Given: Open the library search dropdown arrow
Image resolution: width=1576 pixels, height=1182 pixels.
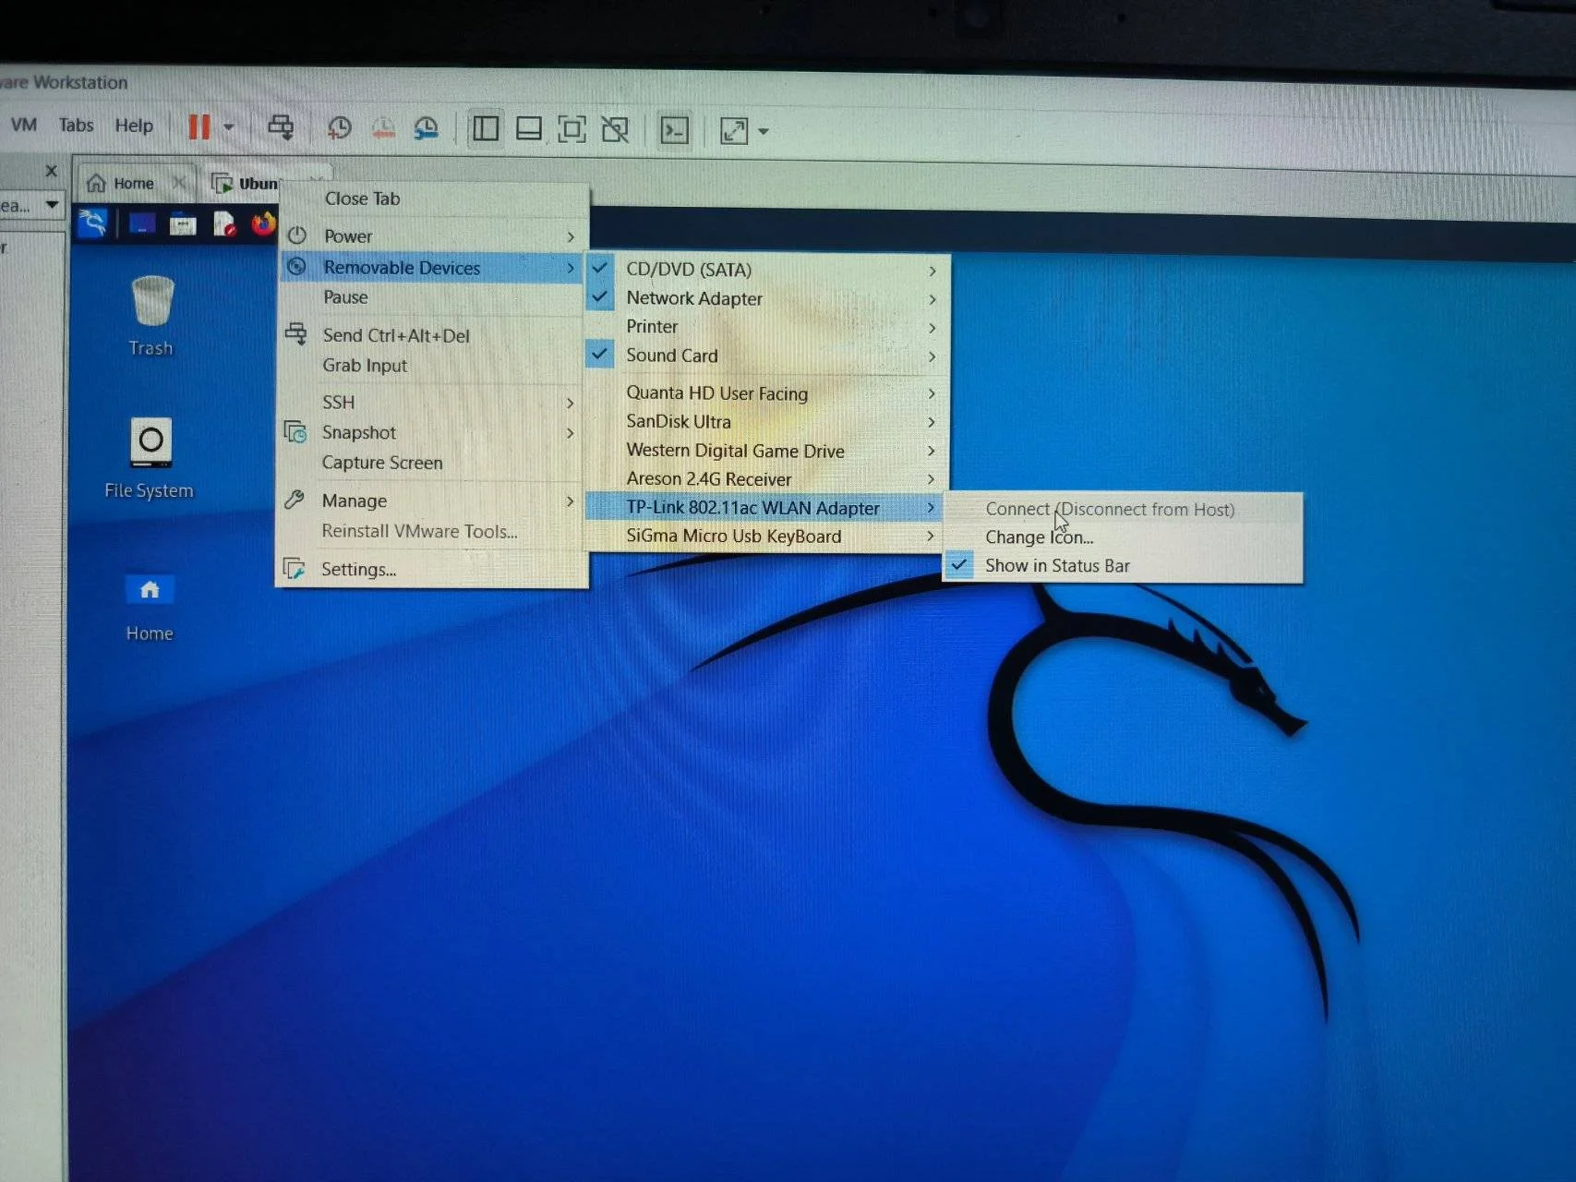Looking at the screenshot, I should (53, 204).
